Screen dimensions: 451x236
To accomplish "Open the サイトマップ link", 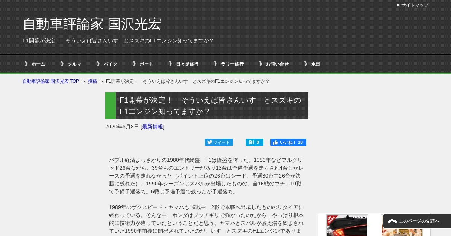I will click(415, 5).
